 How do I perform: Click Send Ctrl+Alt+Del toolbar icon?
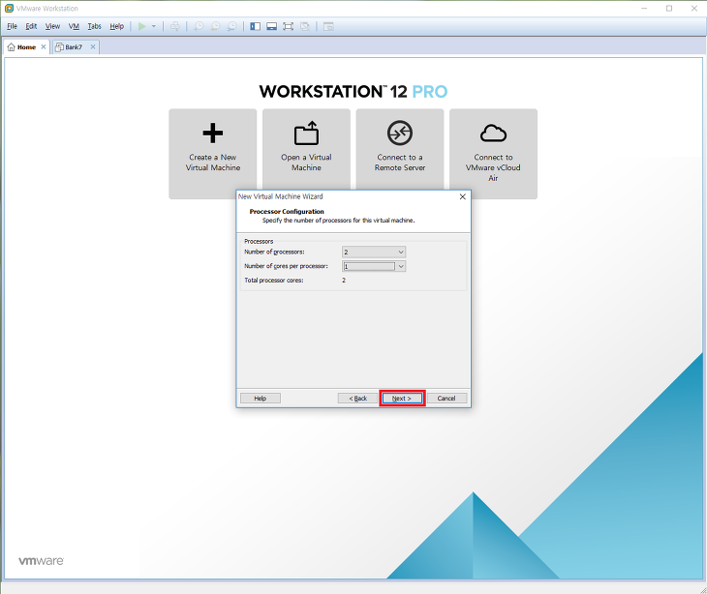[175, 26]
